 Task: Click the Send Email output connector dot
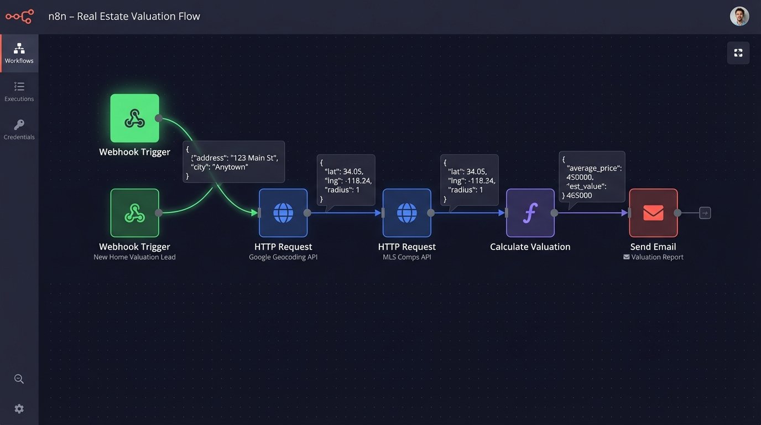coord(677,213)
